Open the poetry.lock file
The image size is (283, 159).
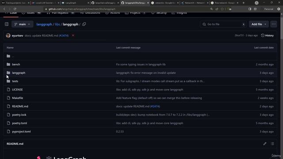tap(19, 115)
